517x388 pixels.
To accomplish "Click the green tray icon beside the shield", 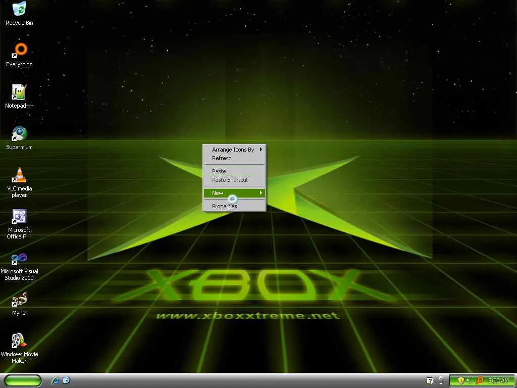I will tap(470, 381).
